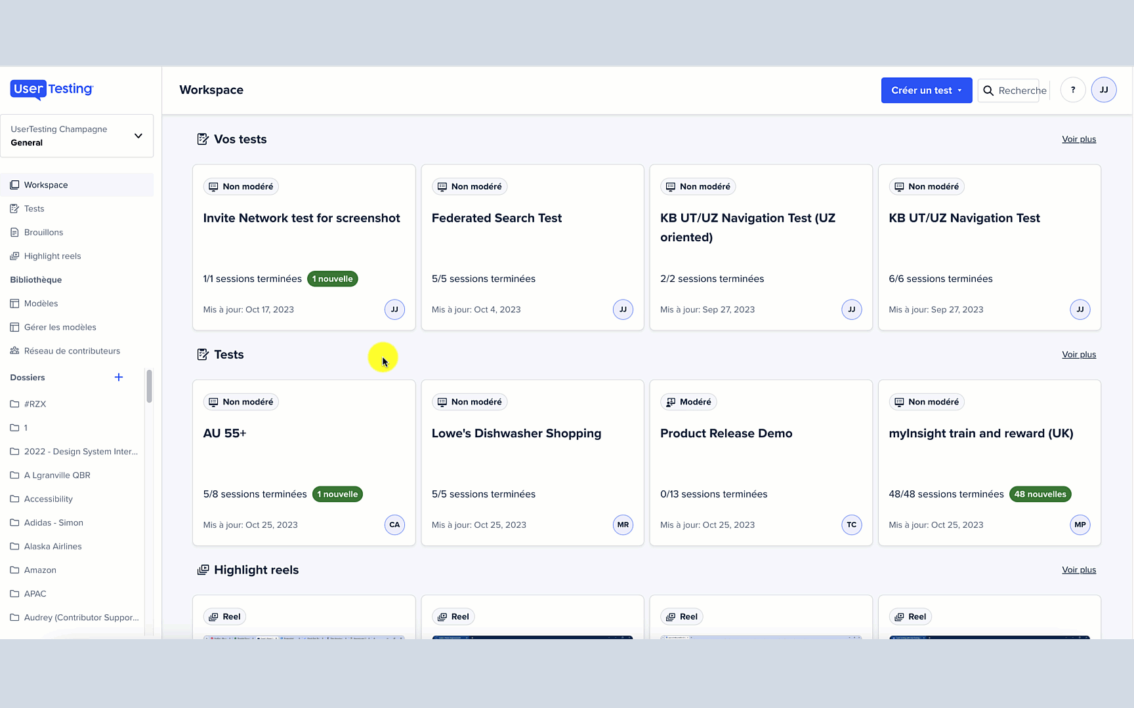
Task: Click the Dossiers list scrollbar
Action: tap(150, 386)
